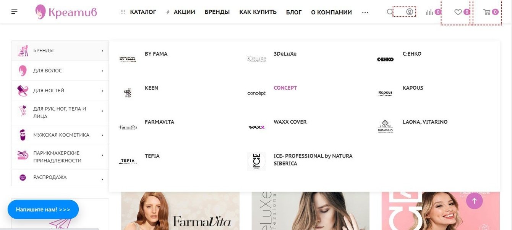
Task: Expand the Распродажа category arrow
Action: pos(102,179)
